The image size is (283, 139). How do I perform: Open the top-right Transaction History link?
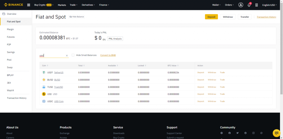pyautogui.click(x=266, y=17)
